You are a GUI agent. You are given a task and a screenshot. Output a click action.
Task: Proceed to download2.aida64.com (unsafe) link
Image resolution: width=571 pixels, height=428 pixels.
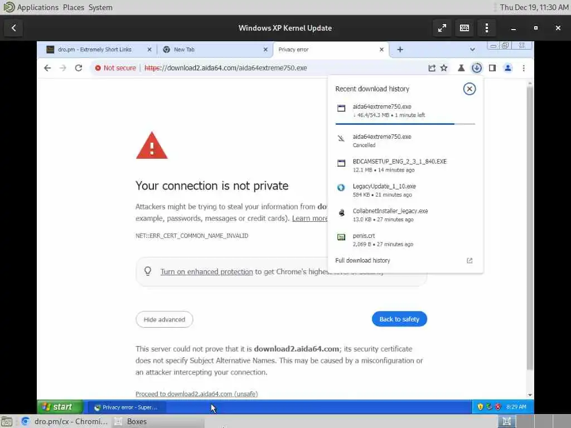(197, 394)
